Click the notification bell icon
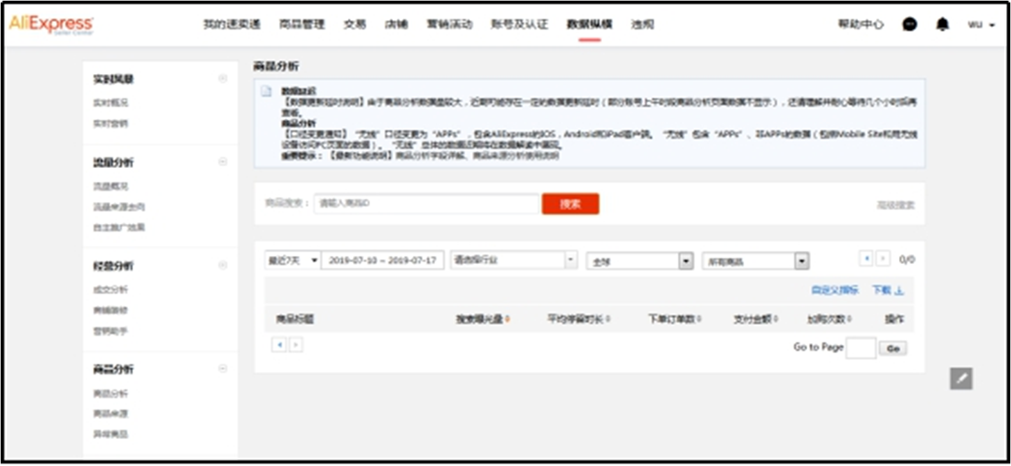The height and width of the screenshot is (466, 1011). [x=942, y=24]
